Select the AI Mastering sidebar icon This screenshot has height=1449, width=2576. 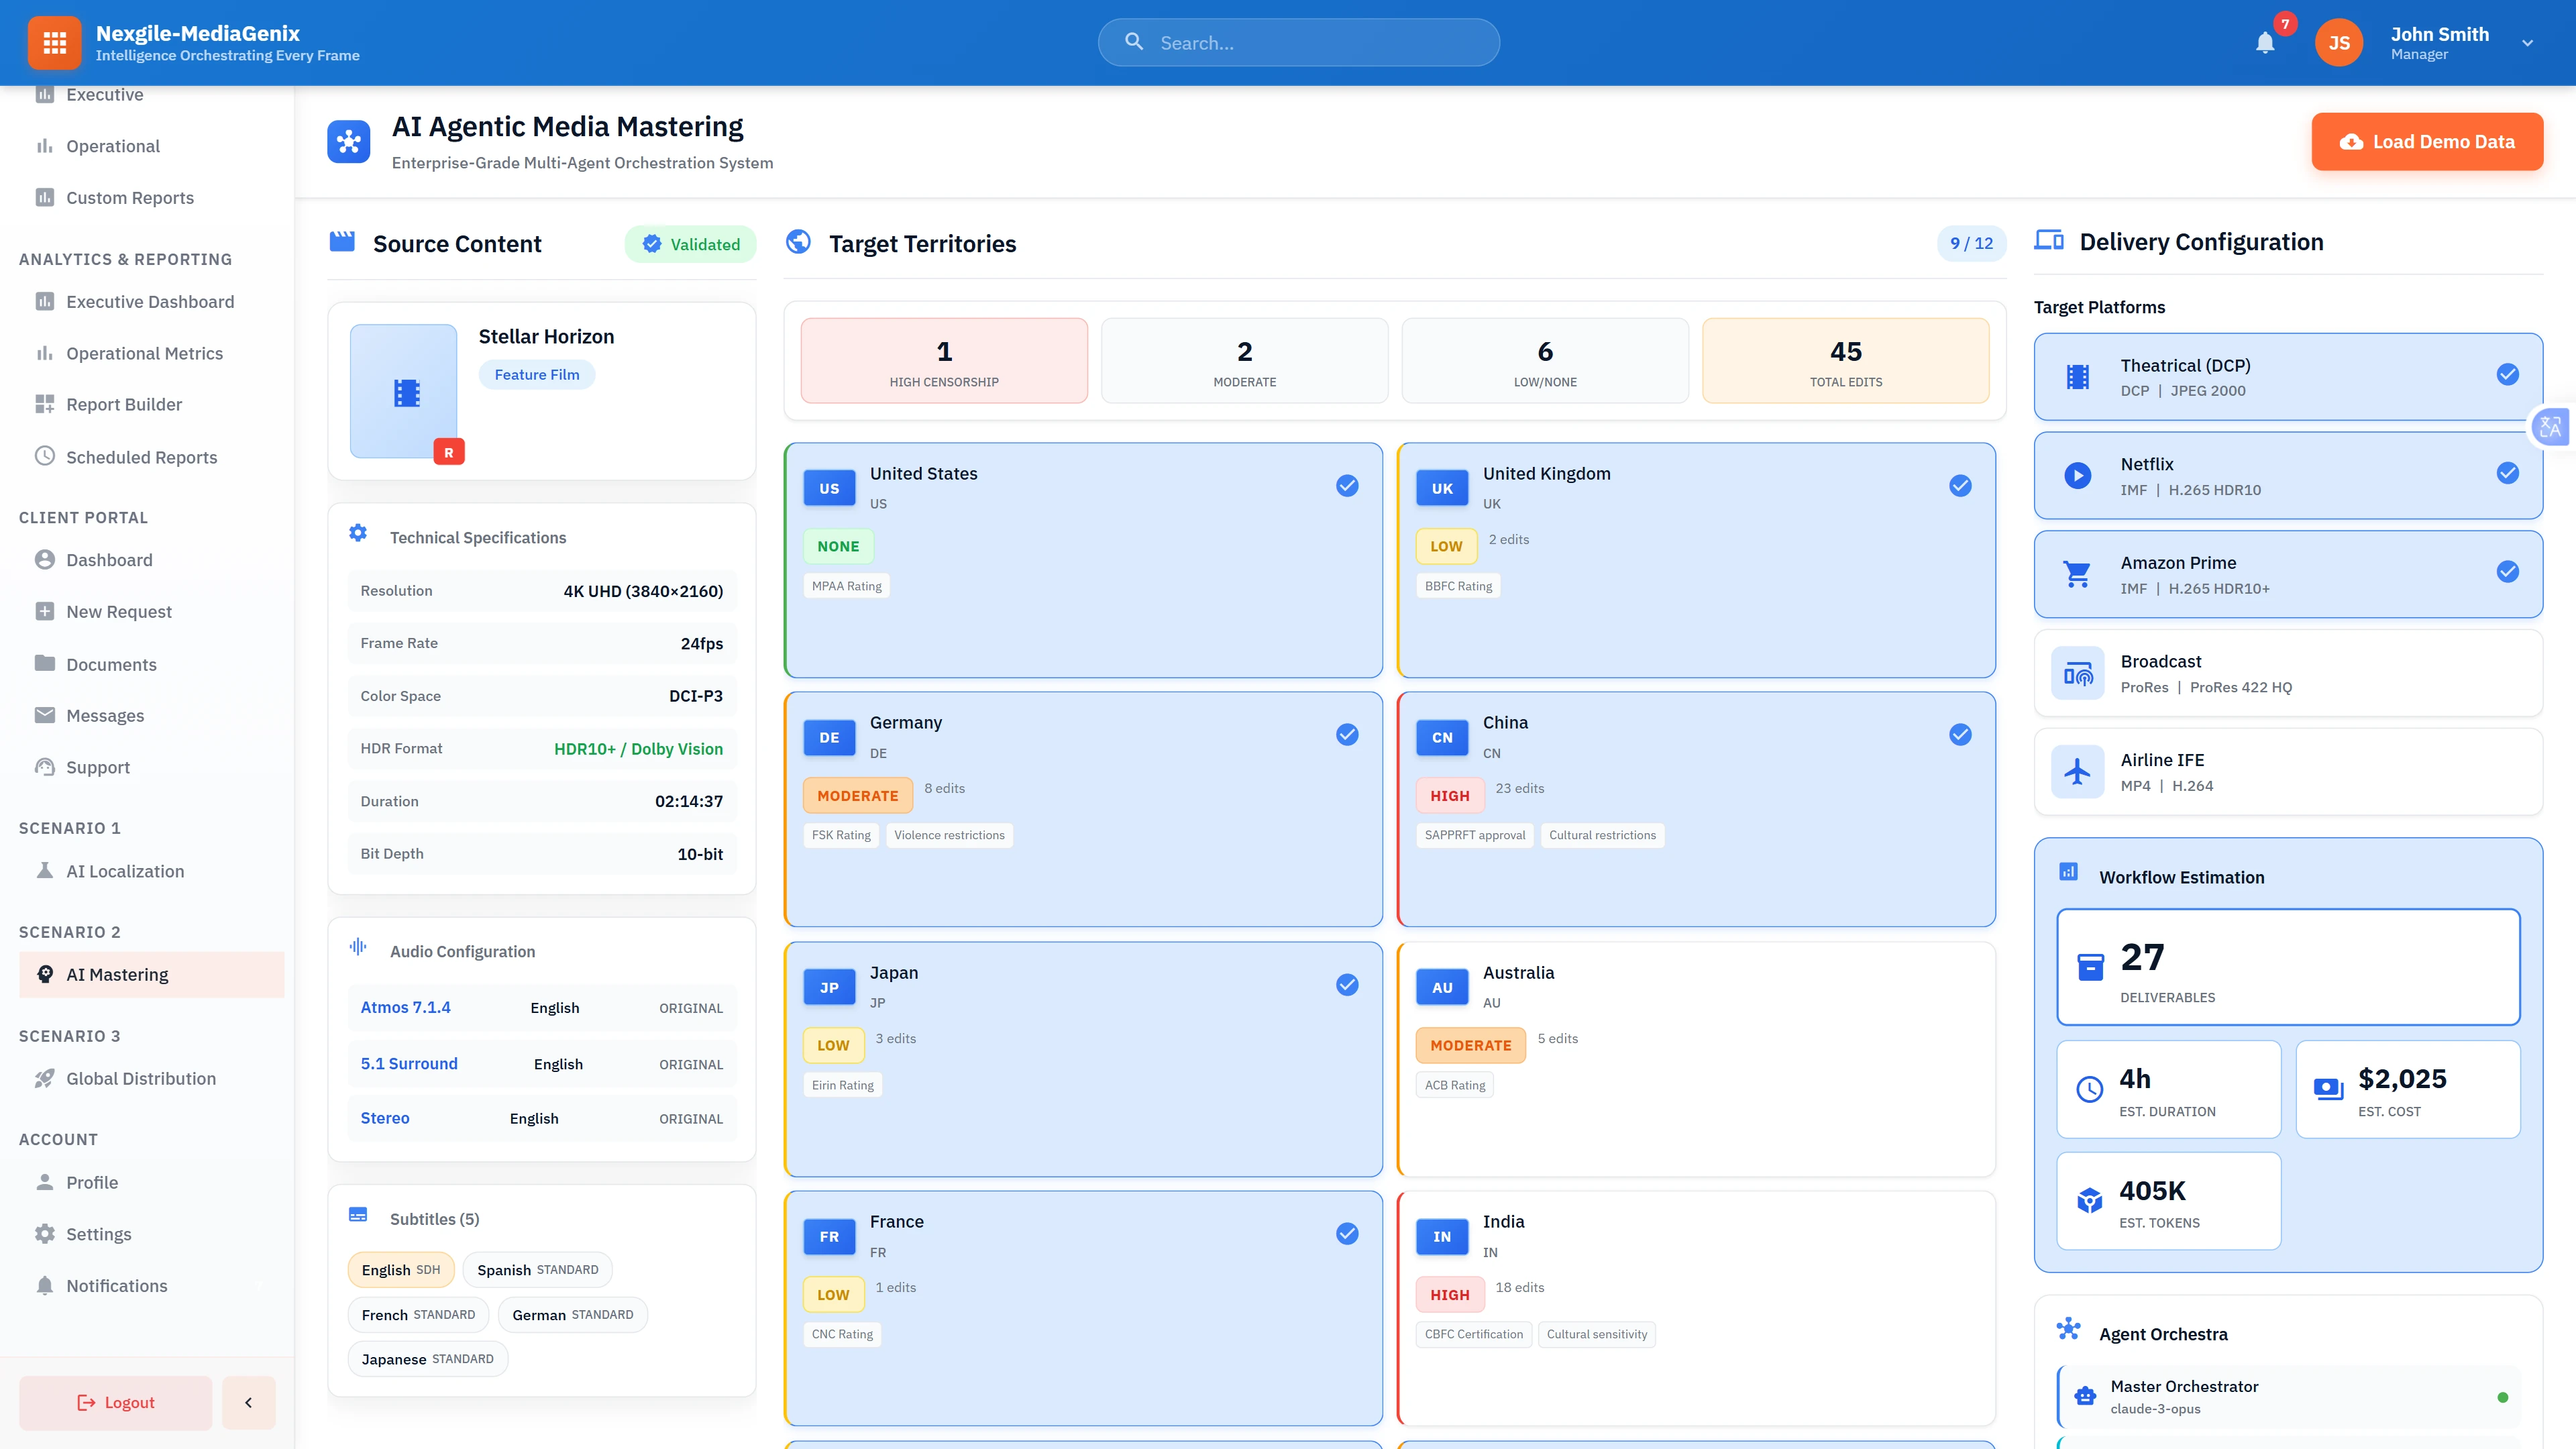[45, 974]
